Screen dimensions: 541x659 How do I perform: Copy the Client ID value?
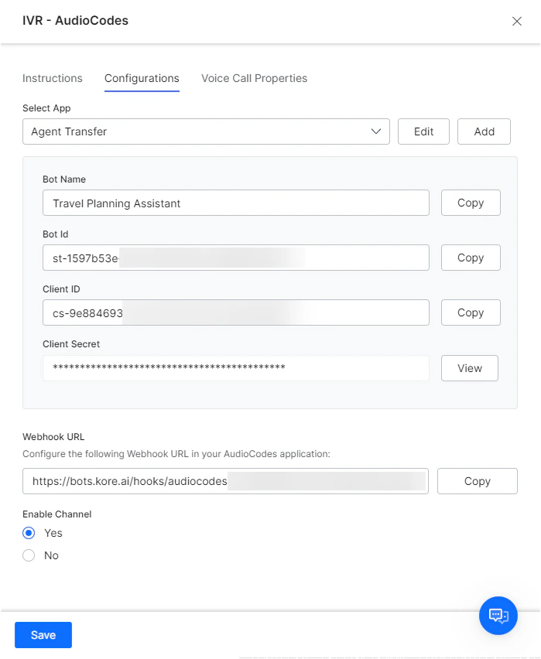click(x=470, y=312)
